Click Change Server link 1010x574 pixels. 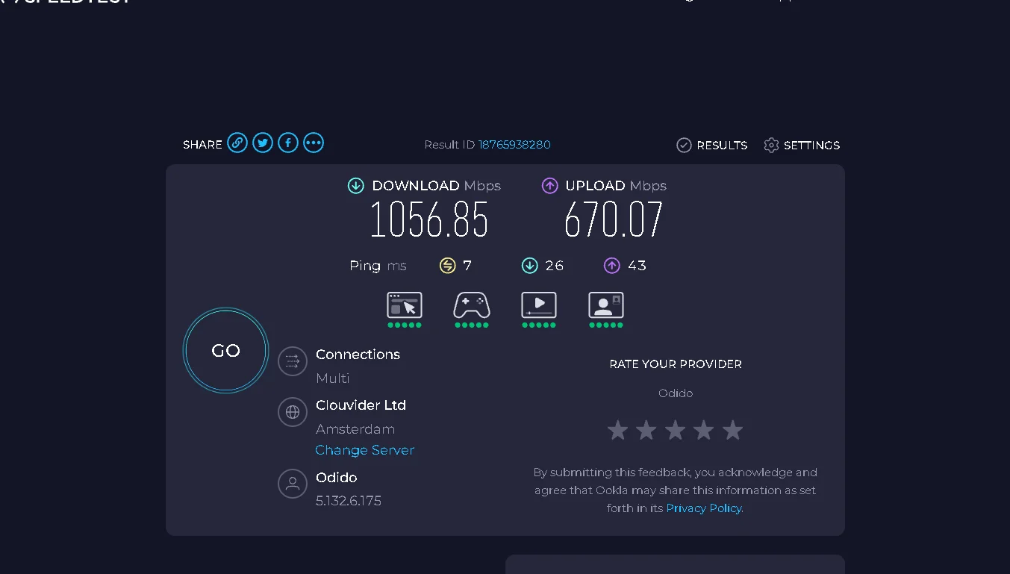(365, 450)
